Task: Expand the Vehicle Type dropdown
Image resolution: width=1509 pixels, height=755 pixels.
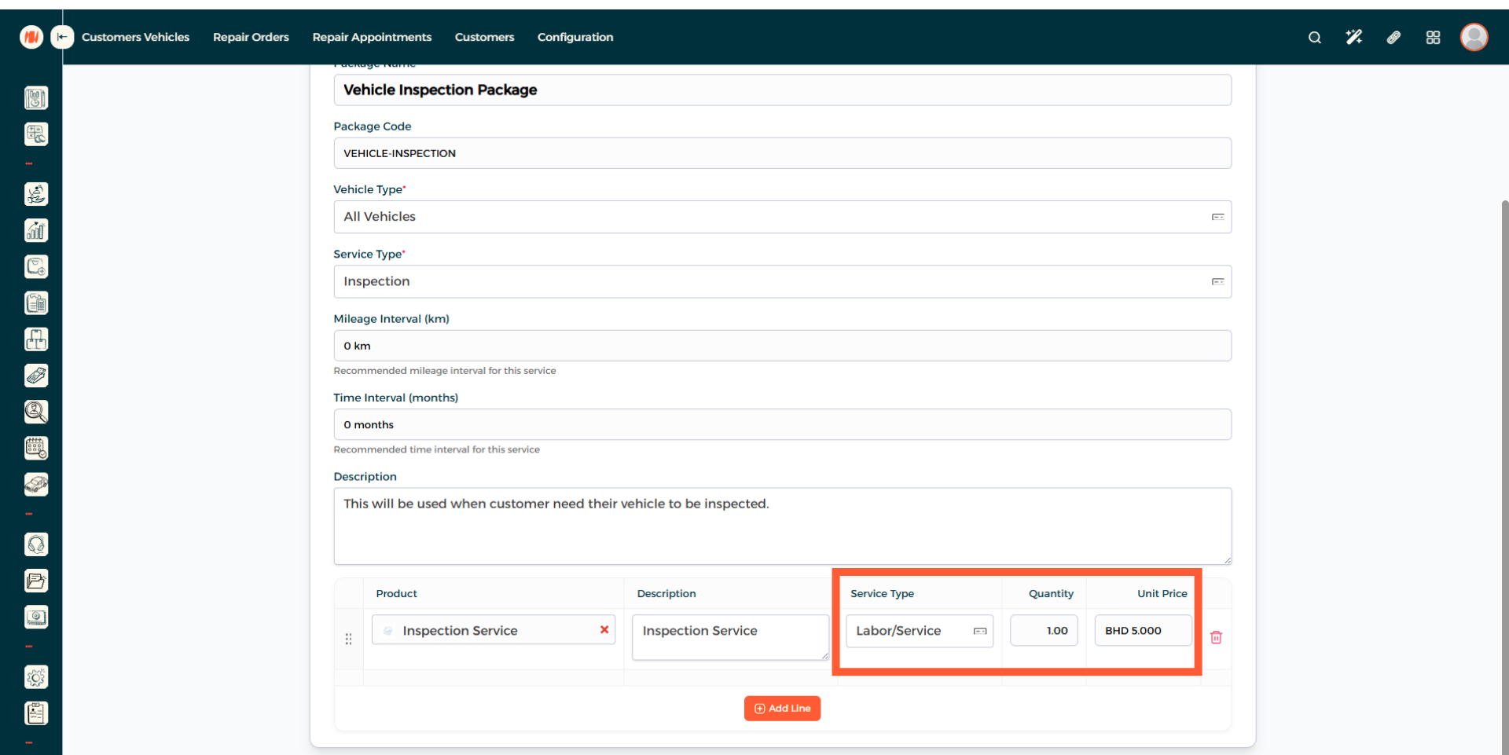Action: point(1217,217)
